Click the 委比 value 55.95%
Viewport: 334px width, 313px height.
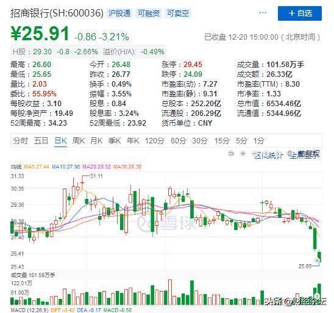pos(44,94)
